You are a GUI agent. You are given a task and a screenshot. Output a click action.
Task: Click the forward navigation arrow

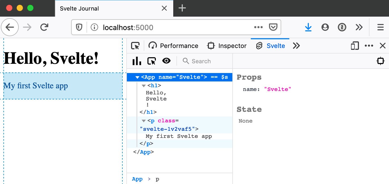pos(27,27)
